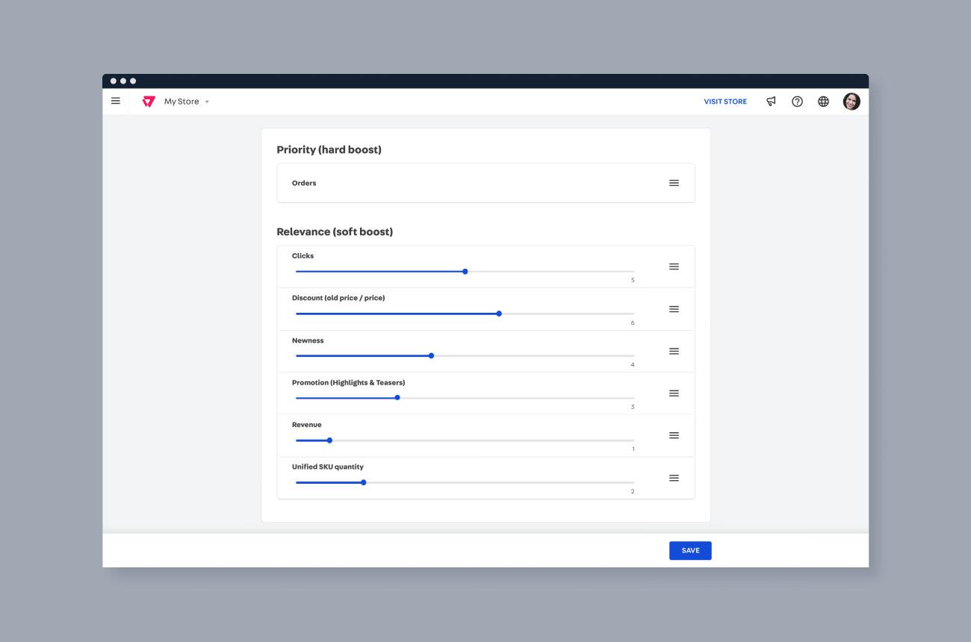Open the hamburger navigation menu
Screen dimensions: 971x642
pyautogui.click(x=116, y=101)
